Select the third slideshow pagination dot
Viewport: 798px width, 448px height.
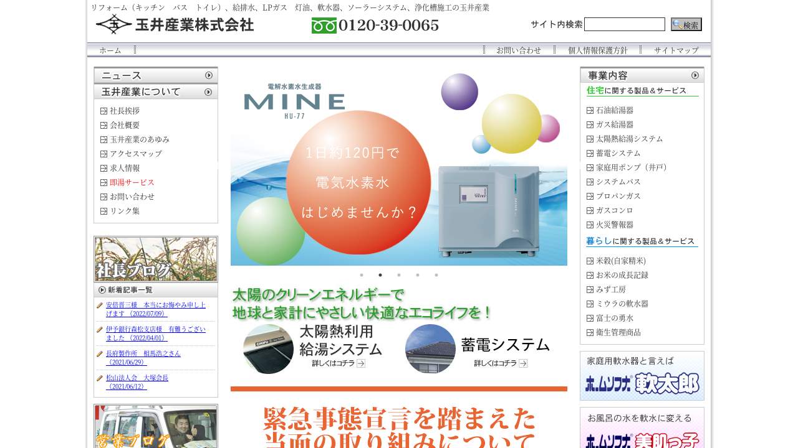point(399,274)
